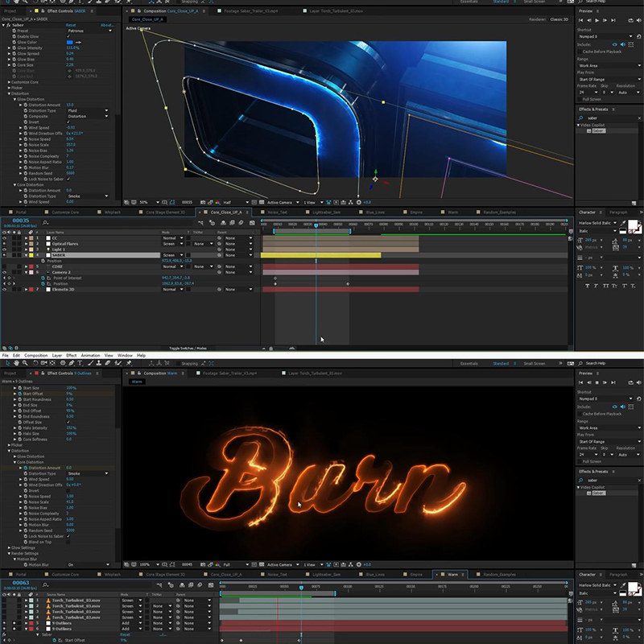Click About link for Saber effect
The height and width of the screenshot is (644, 644).
tap(107, 25)
